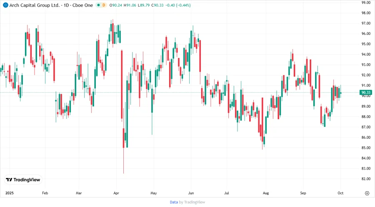375x207 pixels.
Task: Open the Data link in the footer
Action: [x=174, y=202]
